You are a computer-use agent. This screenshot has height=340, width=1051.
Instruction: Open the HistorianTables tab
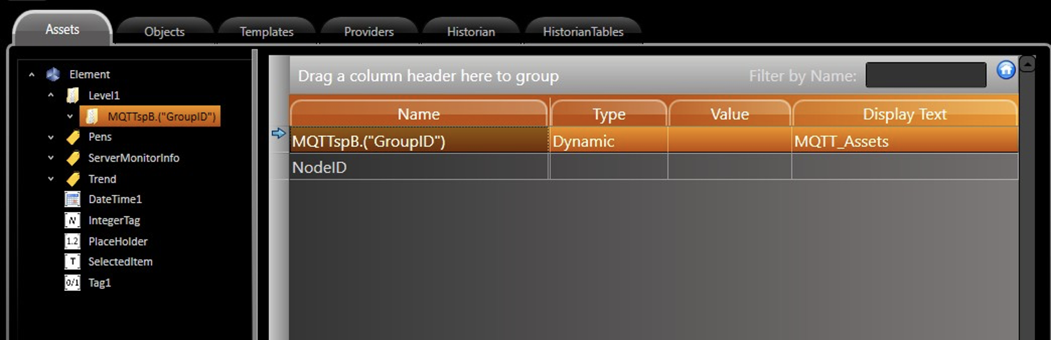(583, 32)
